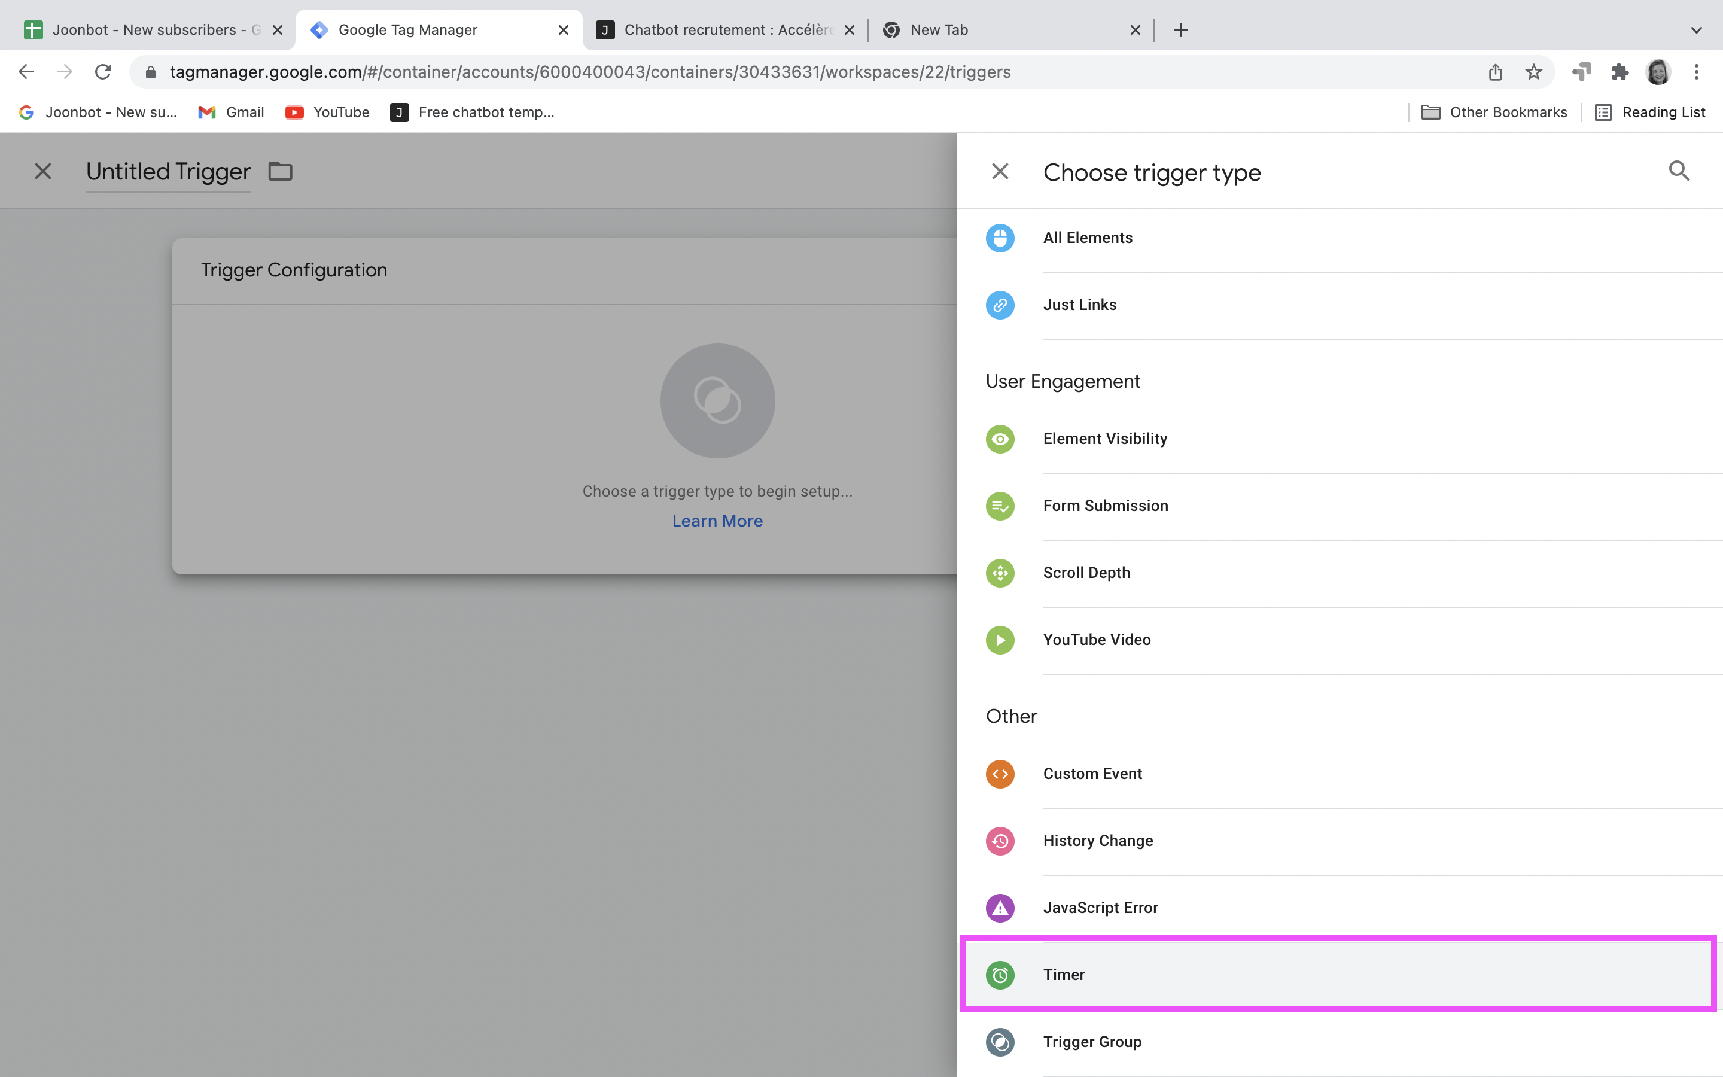Screen dimensions: 1723x1077
Task: Reload the Tag Manager page
Action: (x=103, y=72)
